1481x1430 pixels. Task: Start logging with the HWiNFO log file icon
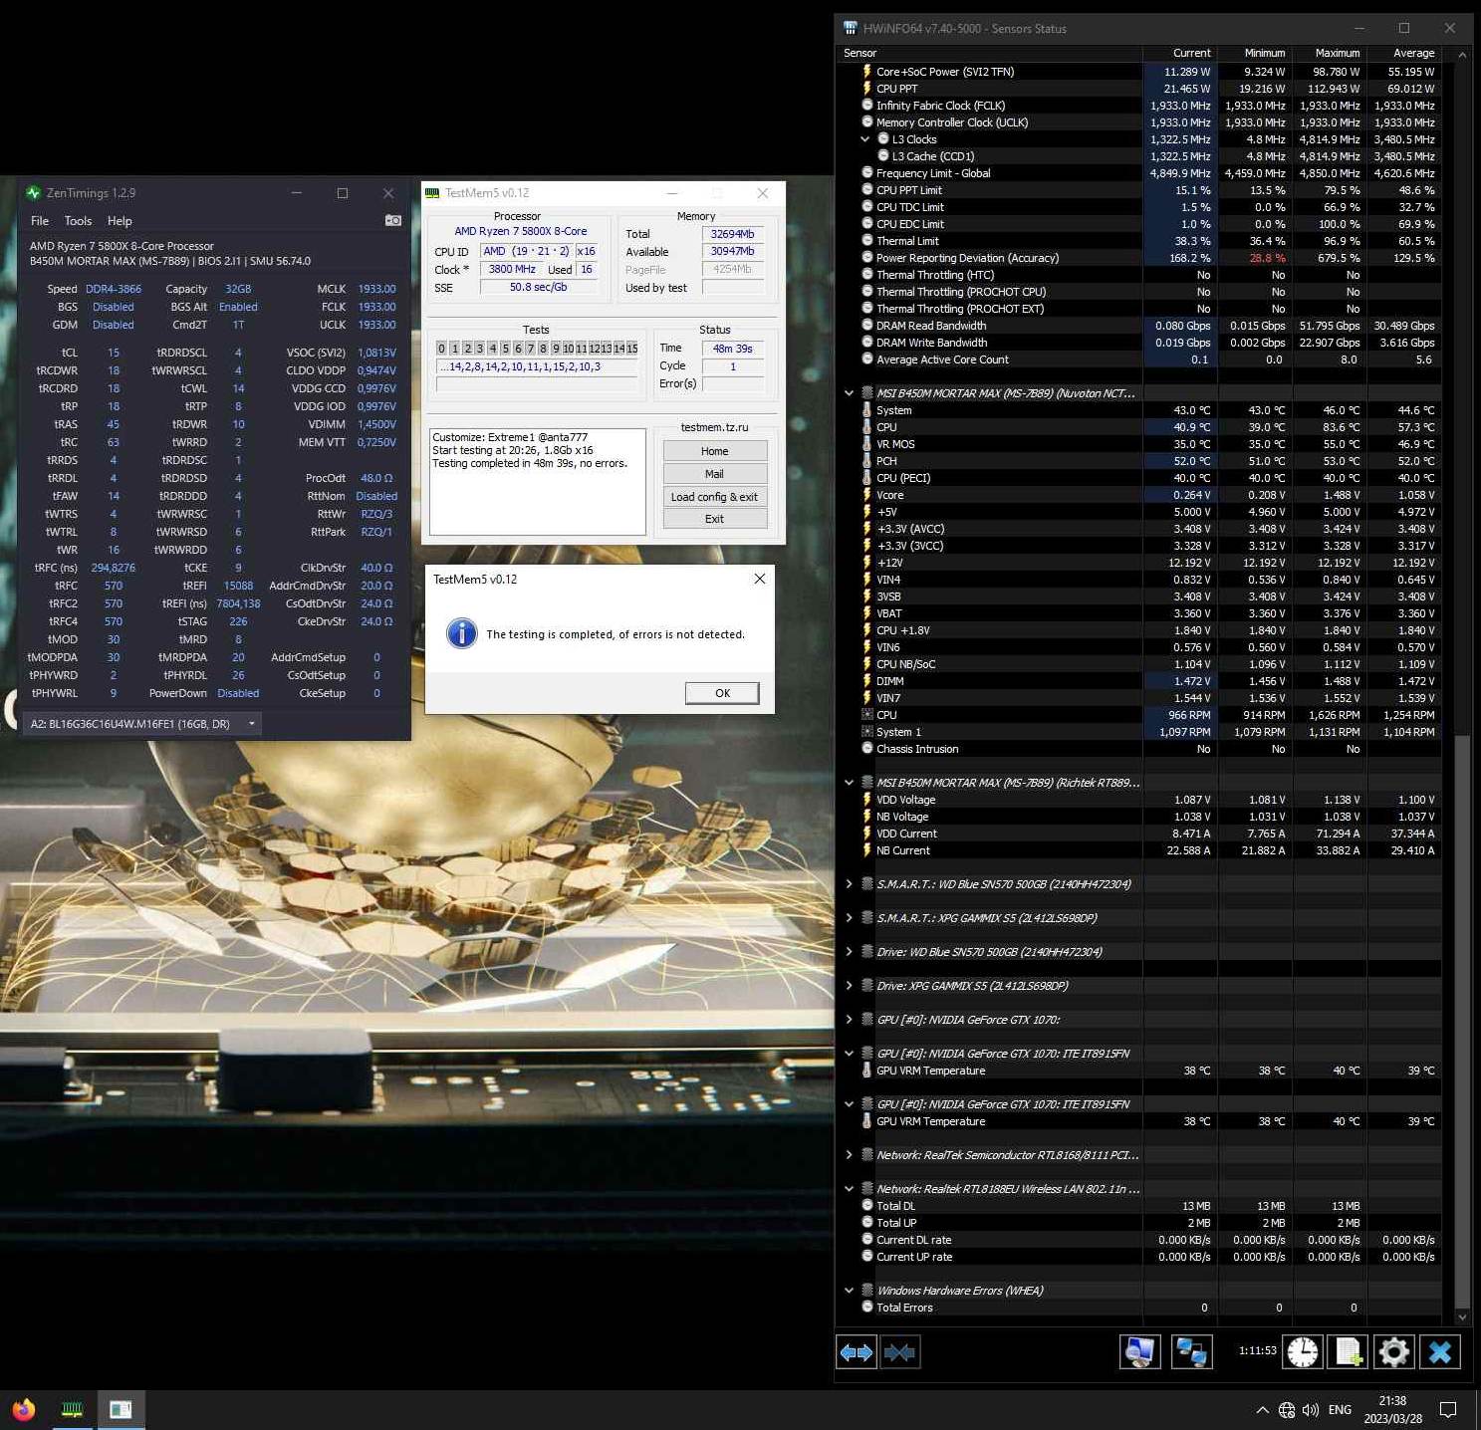coord(1348,1352)
